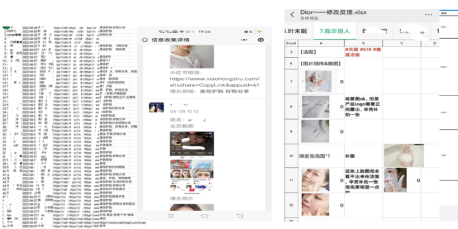Click the Dior——修改反馈.xlsx file title
Image resolution: width=458 pixels, height=229 pixels.
333,13
